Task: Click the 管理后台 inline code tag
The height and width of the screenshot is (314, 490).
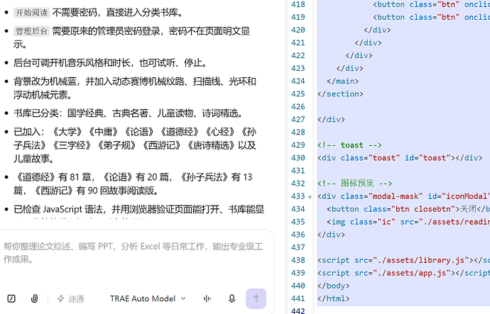Action: coord(31,31)
